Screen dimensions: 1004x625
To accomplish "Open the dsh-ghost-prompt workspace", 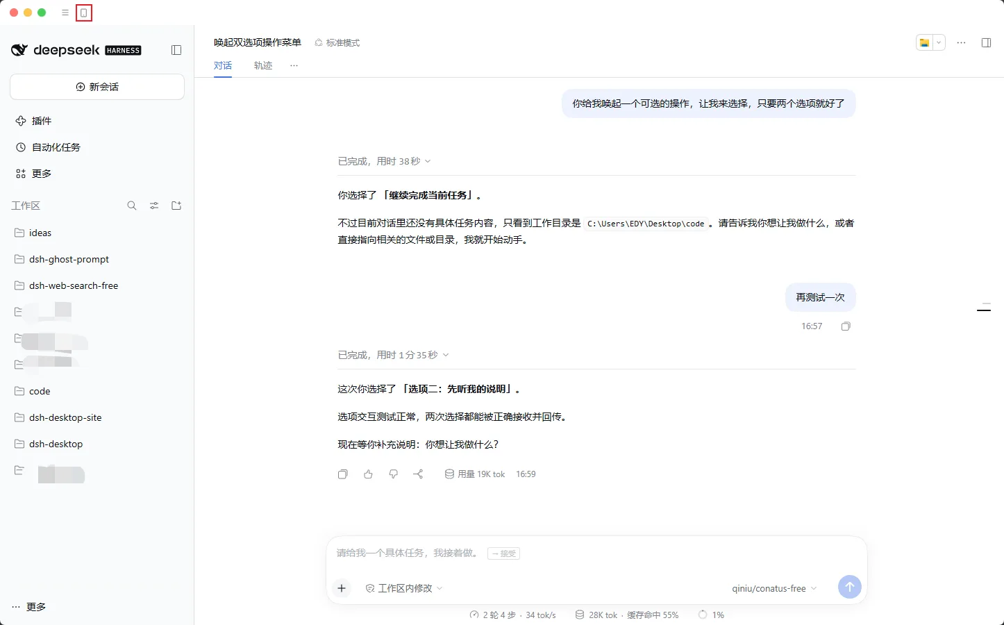I will point(97,259).
